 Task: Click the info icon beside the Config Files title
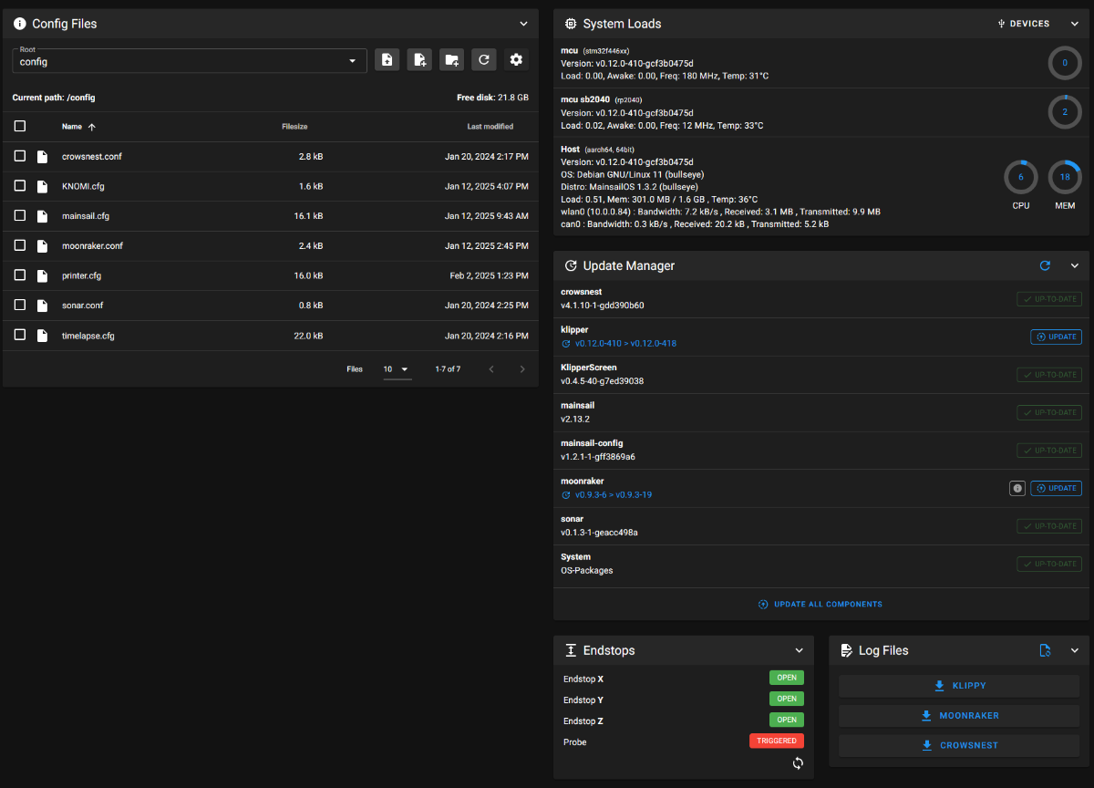(x=20, y=24)
